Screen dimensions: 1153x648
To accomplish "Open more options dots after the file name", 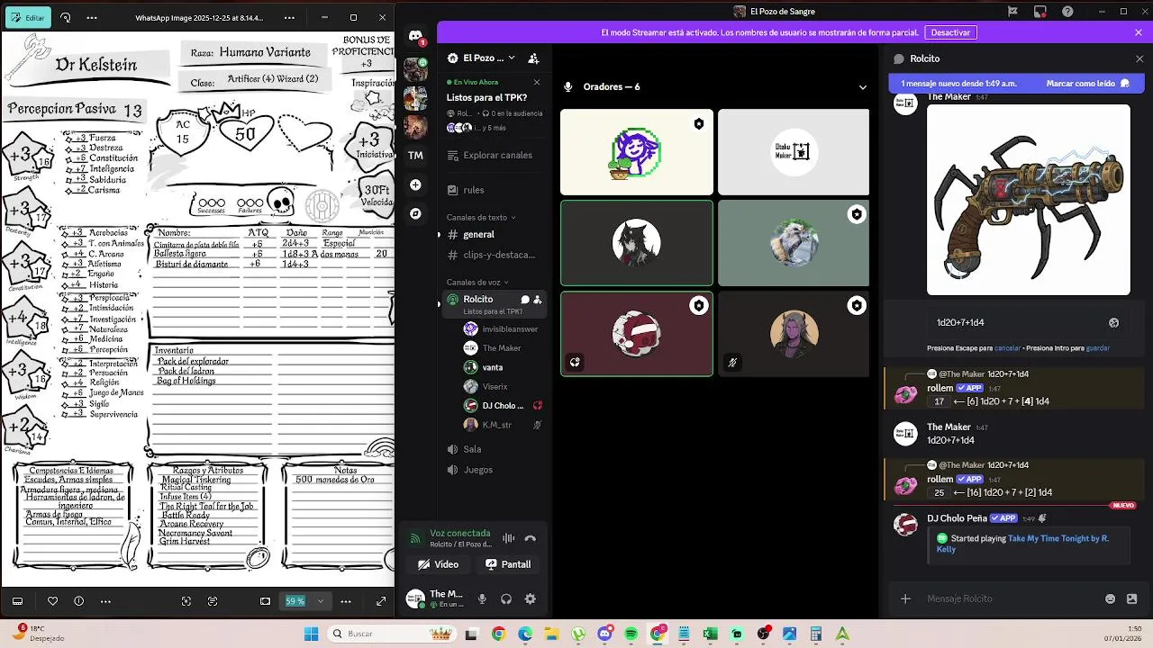I will [x=288, y=17].
